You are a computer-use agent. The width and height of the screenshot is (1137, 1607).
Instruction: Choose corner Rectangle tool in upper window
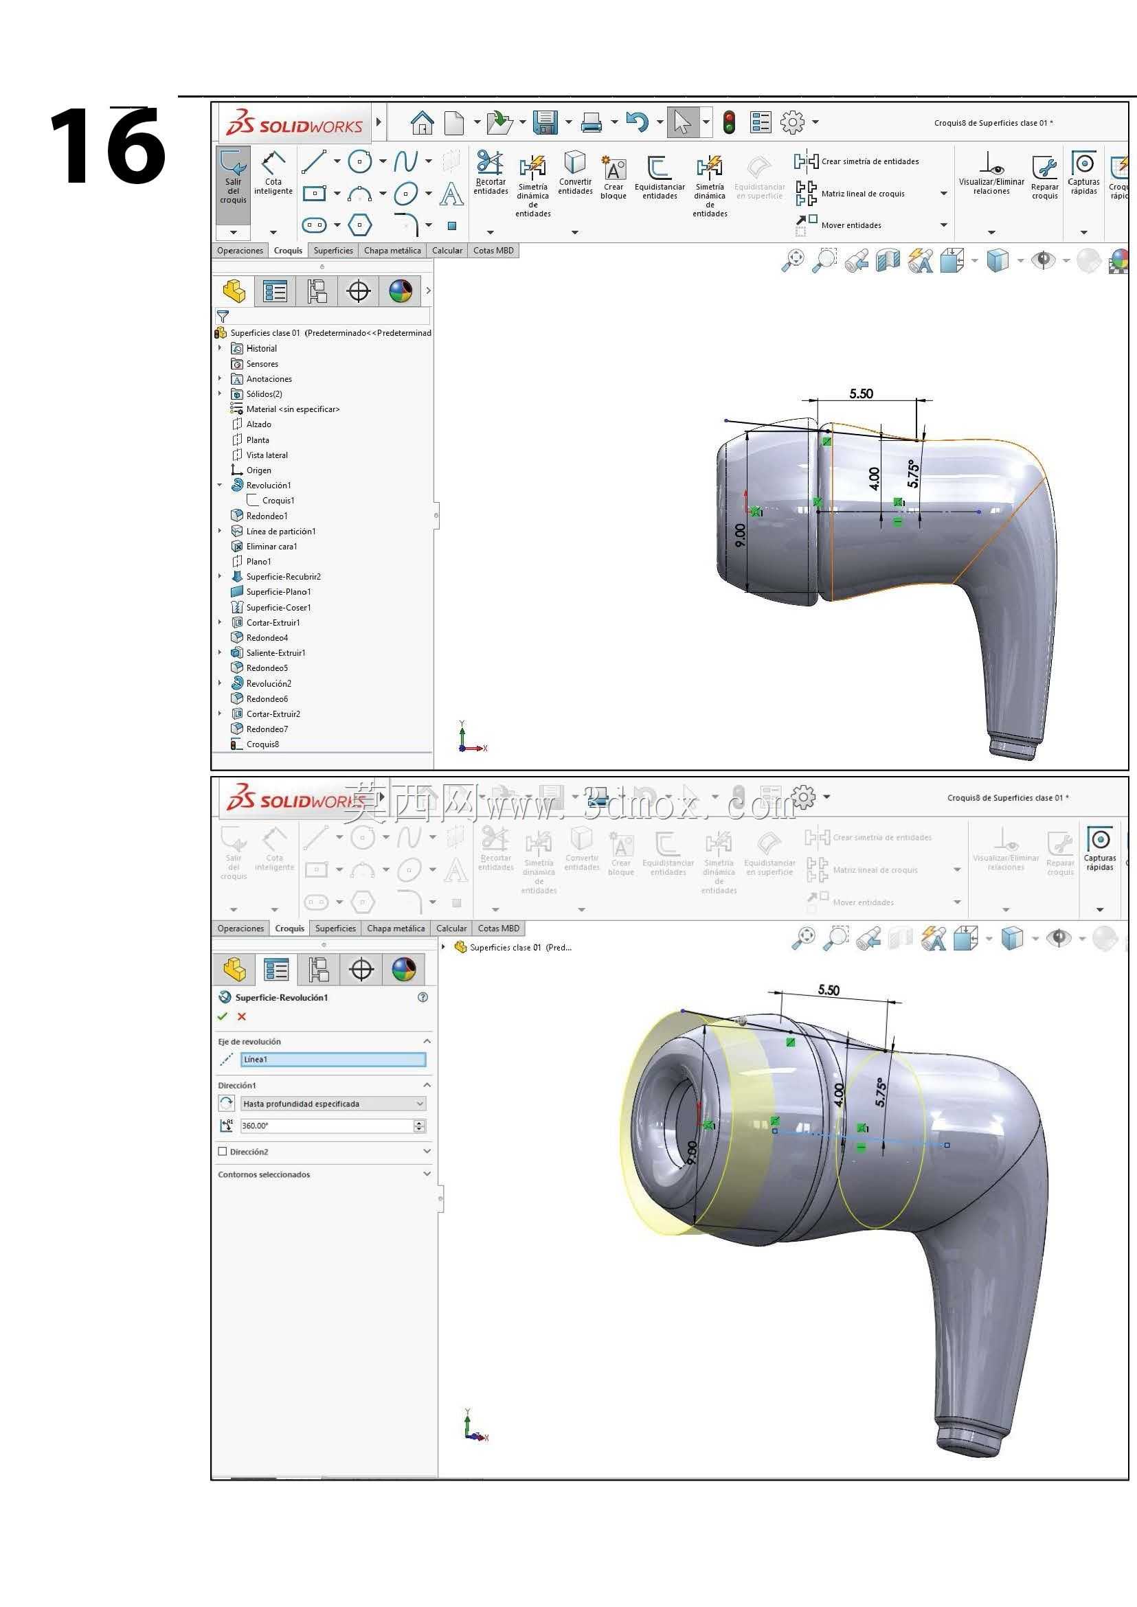tap(315, 193)
